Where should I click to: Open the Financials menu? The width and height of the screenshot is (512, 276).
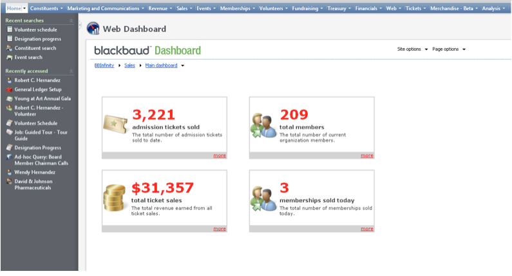tap(368, 8)
